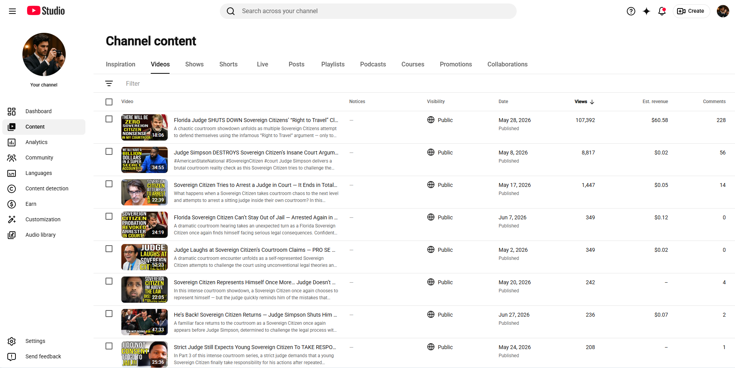
Task: Open the account avatar menu
Action: [723, 11]
